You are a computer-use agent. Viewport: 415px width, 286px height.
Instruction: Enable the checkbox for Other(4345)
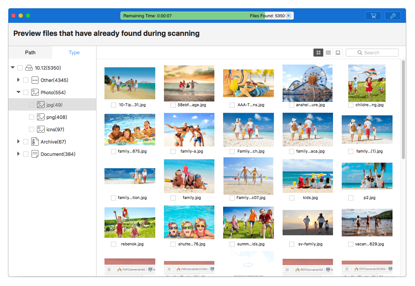(x=26, y=80)
